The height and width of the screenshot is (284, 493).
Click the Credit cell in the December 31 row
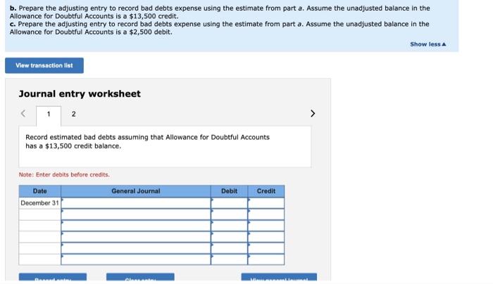(x=266, y=203)
